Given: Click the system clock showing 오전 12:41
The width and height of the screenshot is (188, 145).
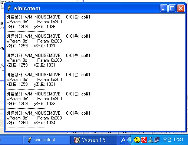Looking at the screenshot, I should tap(173, 140).
